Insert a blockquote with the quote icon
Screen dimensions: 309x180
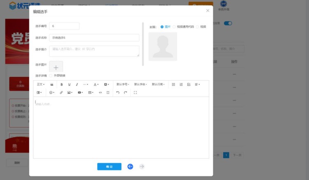click(52, 84)
